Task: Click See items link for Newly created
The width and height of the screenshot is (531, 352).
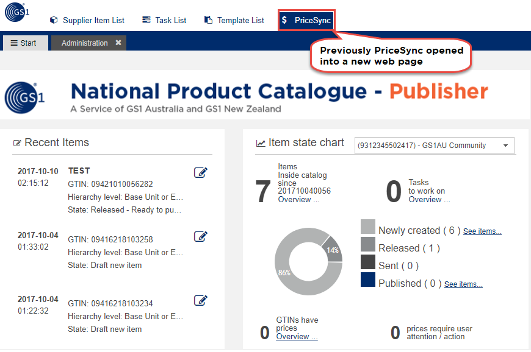Action: 482,231
